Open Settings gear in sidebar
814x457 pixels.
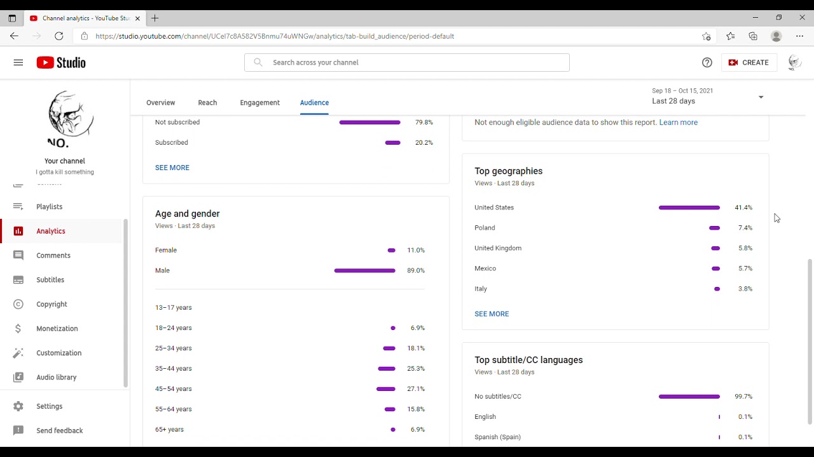pyautogui.click(x=18, y=406)
